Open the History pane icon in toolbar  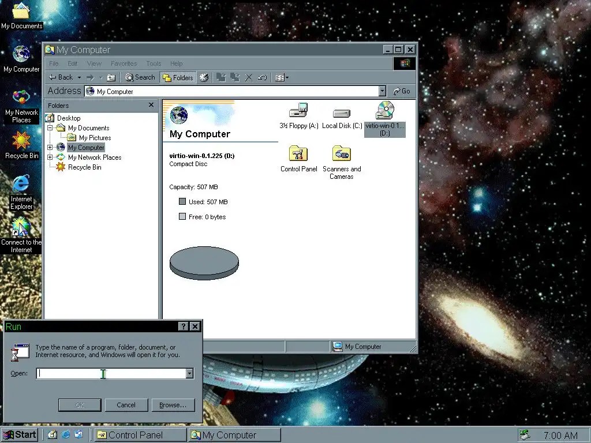[x=204, y=78]
